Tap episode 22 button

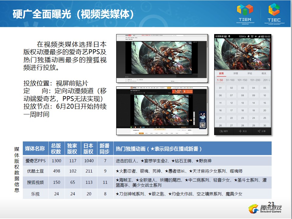tap(231, 118)
